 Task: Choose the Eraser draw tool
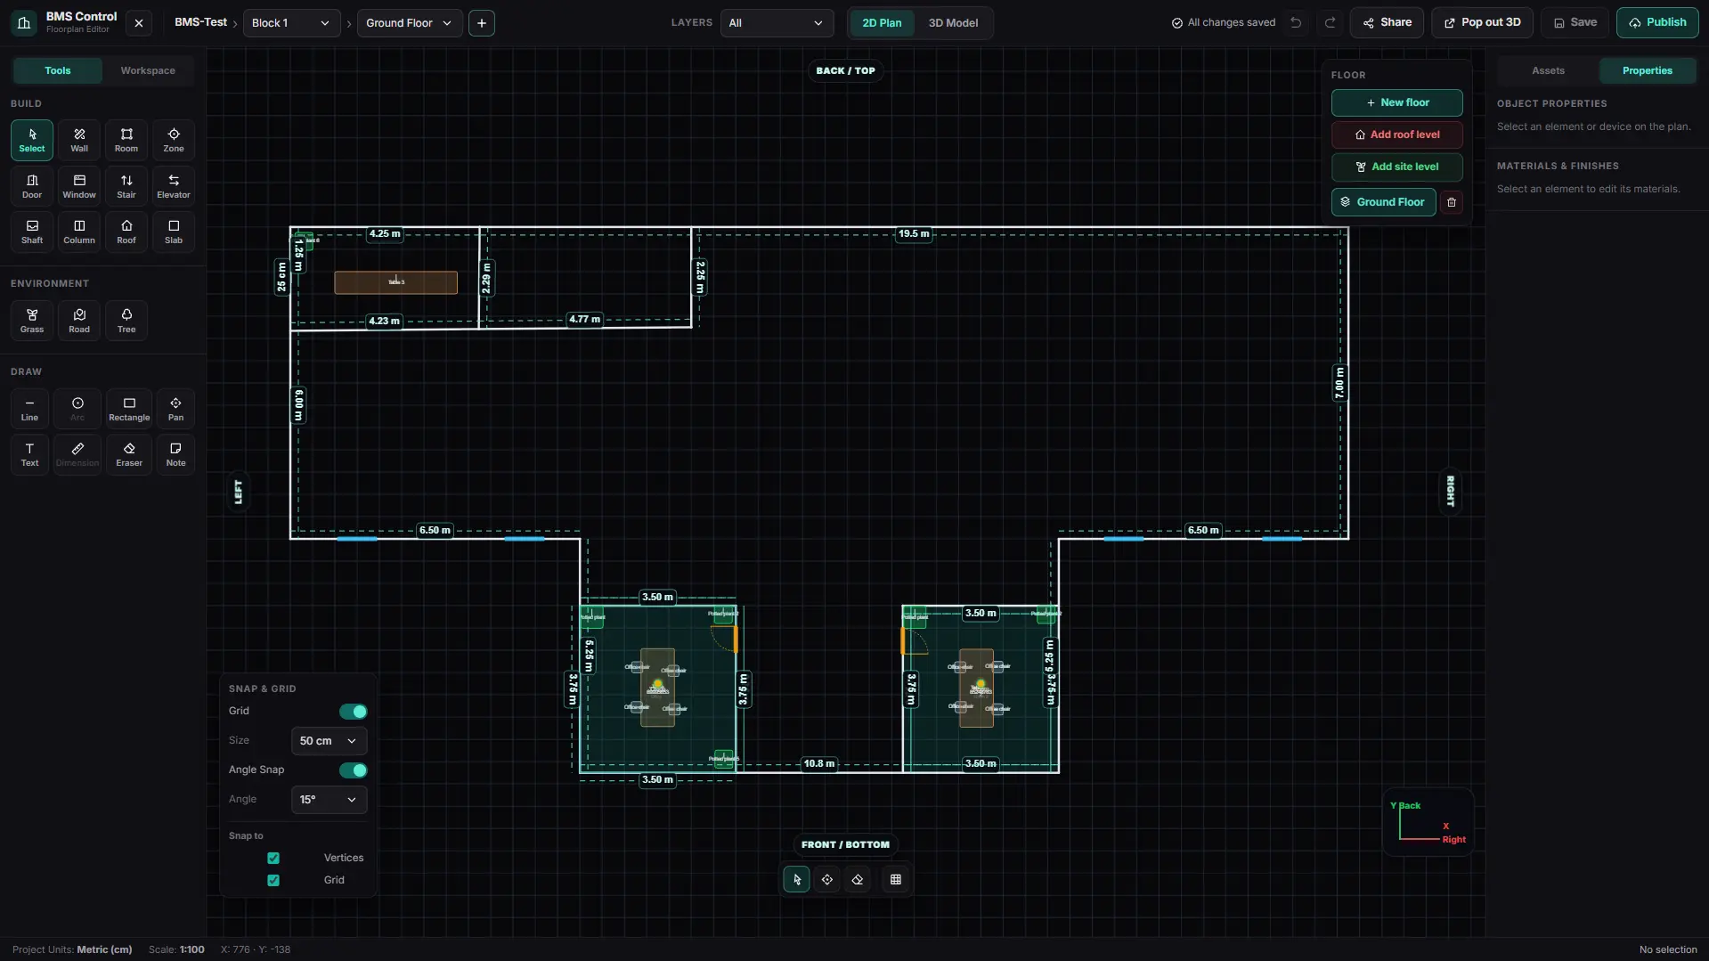129,454
